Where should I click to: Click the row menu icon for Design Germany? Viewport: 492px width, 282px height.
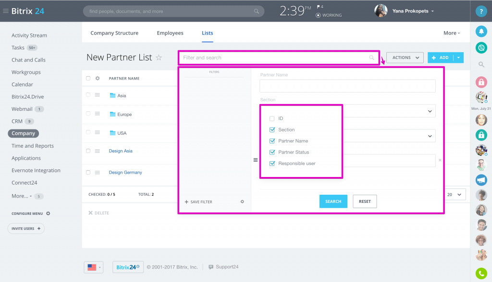click(98, 172)
